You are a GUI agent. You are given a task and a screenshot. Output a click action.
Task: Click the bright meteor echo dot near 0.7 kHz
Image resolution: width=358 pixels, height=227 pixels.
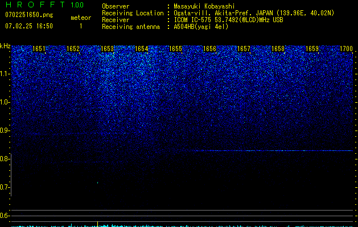[x=98, y=183]
